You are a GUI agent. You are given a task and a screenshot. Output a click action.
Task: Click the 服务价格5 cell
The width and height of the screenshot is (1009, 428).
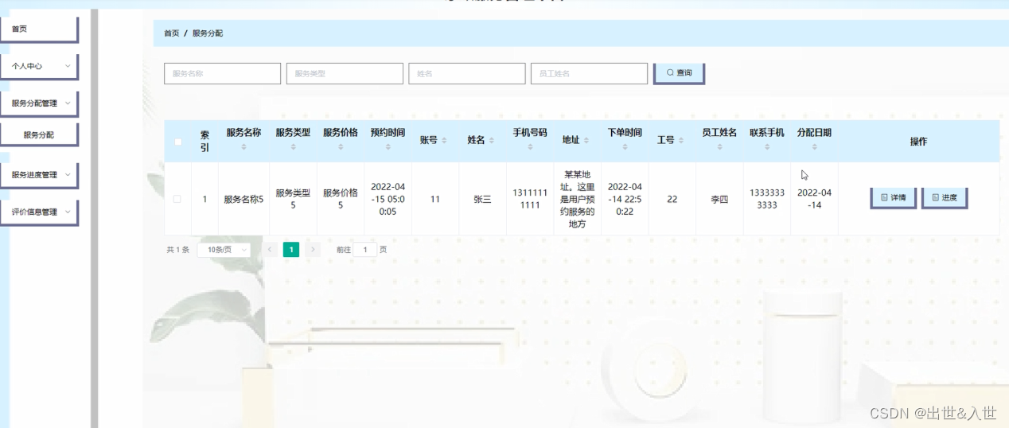340,199
